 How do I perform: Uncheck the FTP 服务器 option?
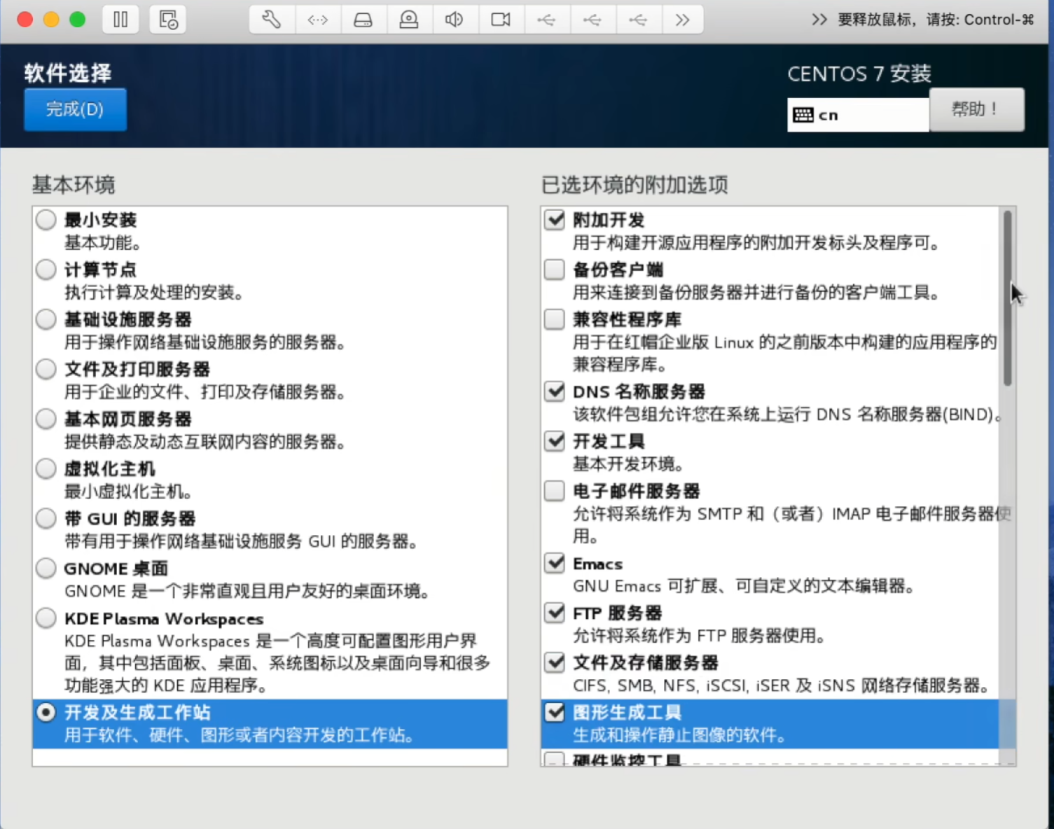coord(554,612)
